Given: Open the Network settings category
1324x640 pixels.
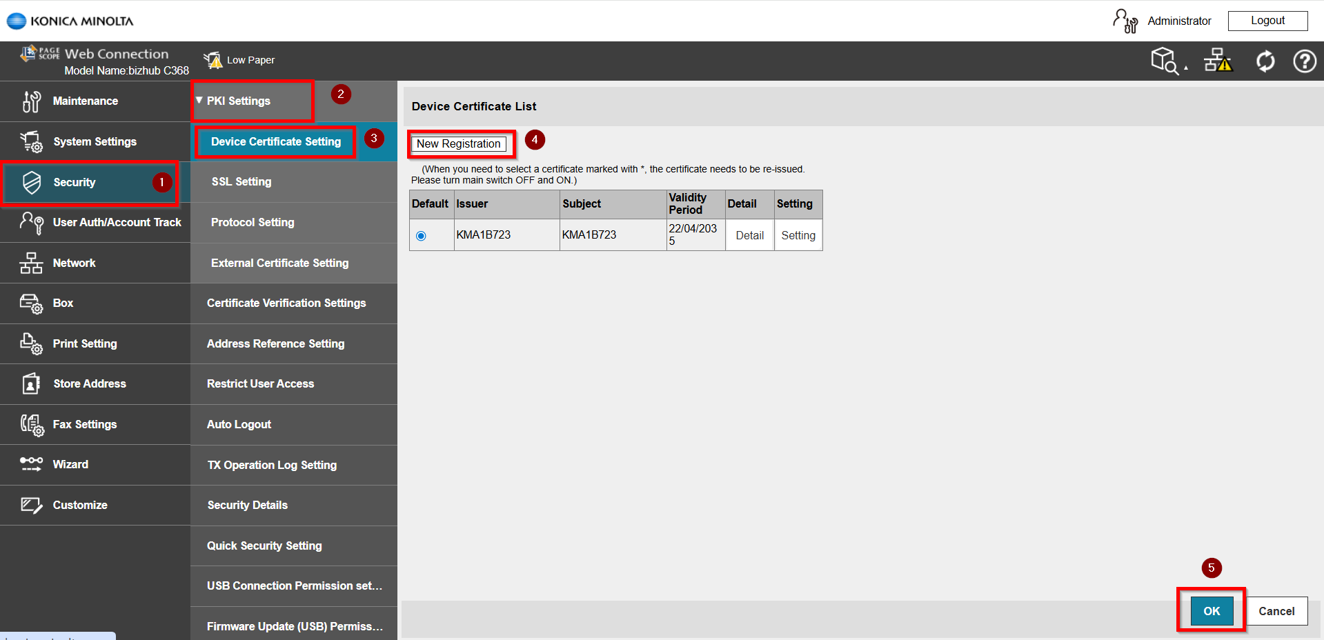Looking at the screenshot, I should coord(74,263).
